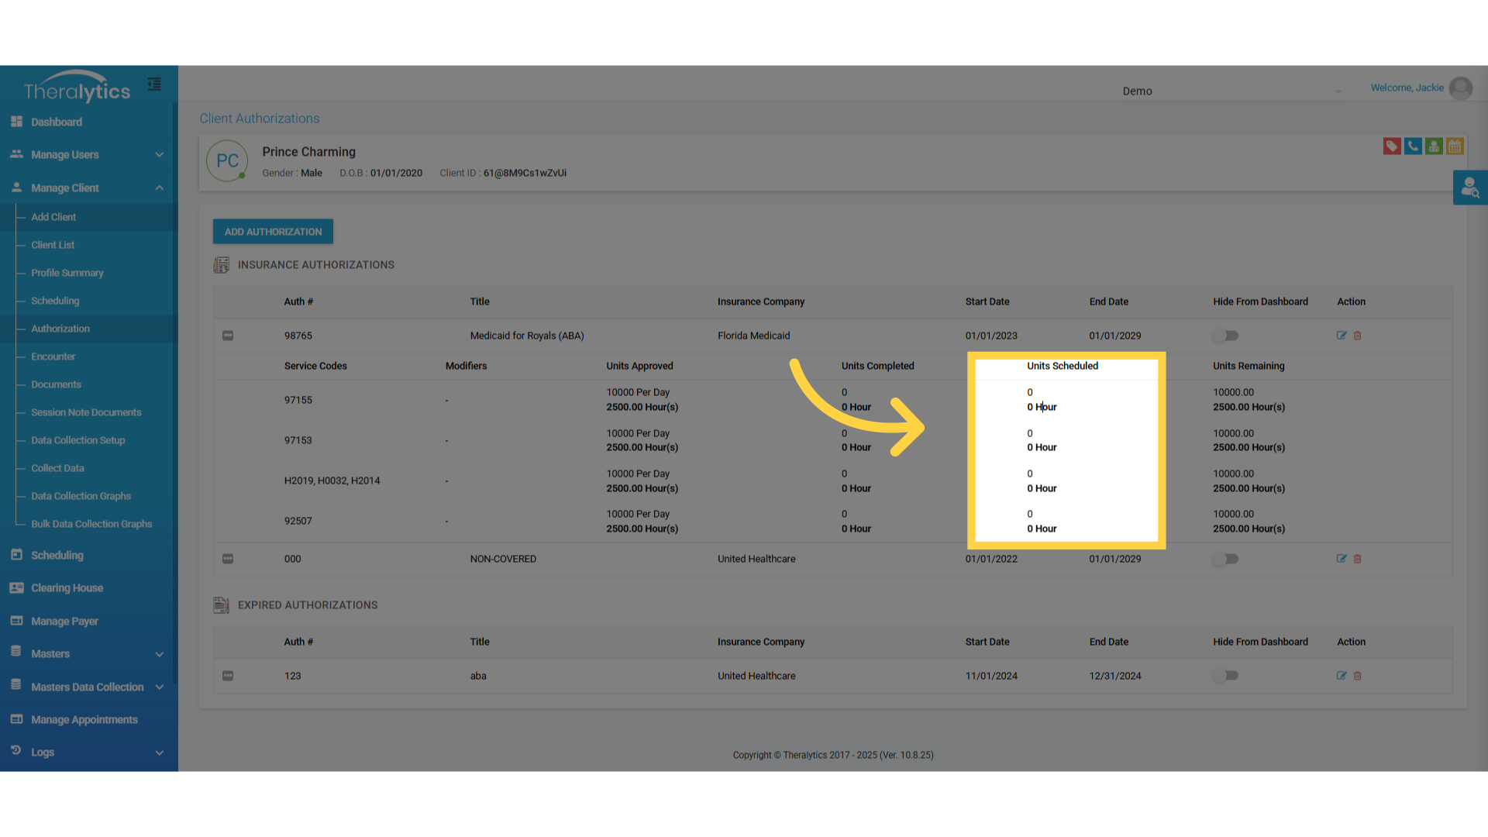
Task: Enable Hide From Dashboard for expired auth 123
Action: [x=1226, y=676]
